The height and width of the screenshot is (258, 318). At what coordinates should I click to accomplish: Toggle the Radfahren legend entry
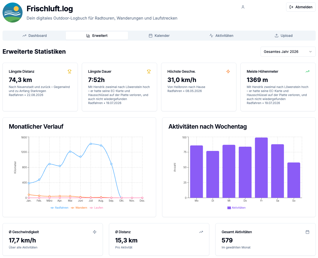point(59,208)
